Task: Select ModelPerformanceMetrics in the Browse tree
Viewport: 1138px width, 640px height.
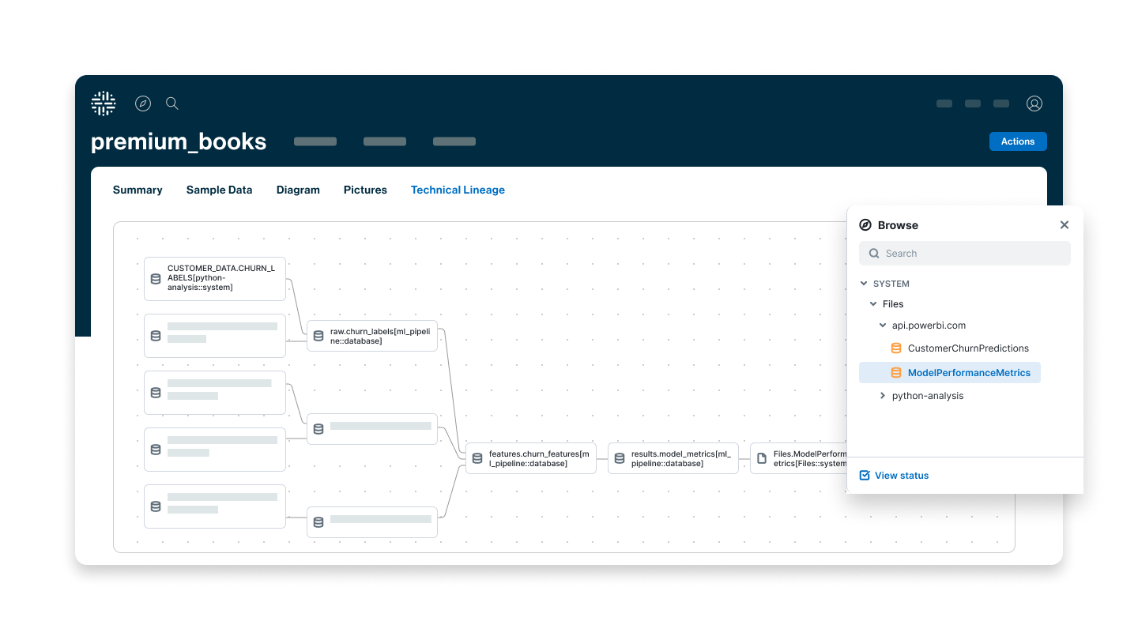Action: tap(950, 373)
